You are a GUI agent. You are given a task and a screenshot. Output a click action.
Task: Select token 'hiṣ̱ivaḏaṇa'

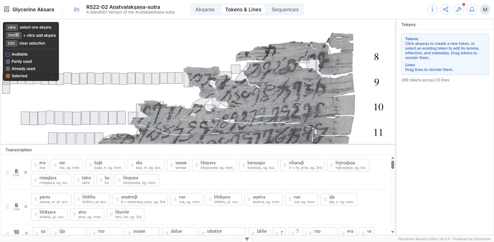(348, 165)
